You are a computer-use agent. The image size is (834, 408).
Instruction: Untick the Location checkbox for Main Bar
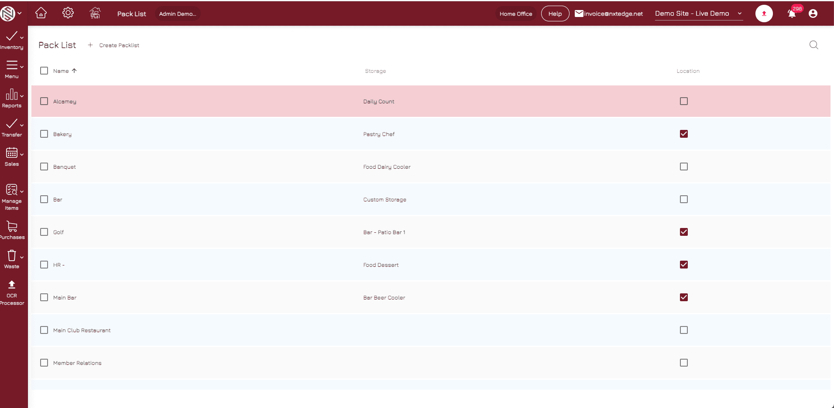click(x=684, y=297)
